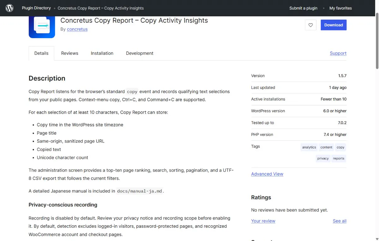Click the Ratings heading

pyautogui.click(x=261, y=197)
